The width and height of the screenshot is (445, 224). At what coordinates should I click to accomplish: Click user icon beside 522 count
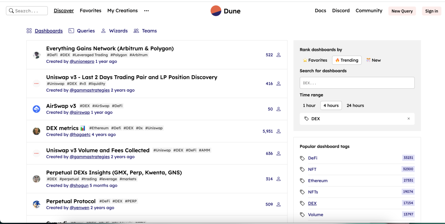[279, 55]
